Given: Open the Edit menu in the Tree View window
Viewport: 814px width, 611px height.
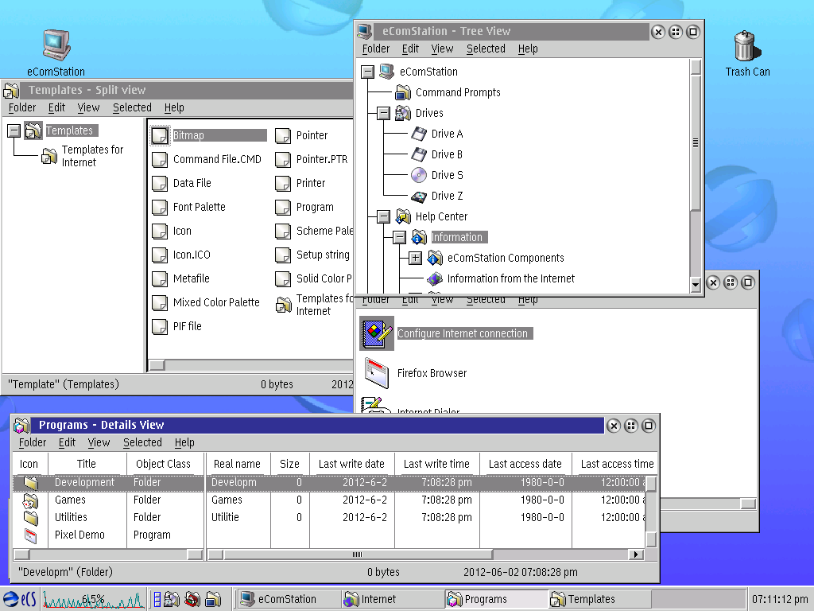Looking at the screenshot, I should [410, 49].
